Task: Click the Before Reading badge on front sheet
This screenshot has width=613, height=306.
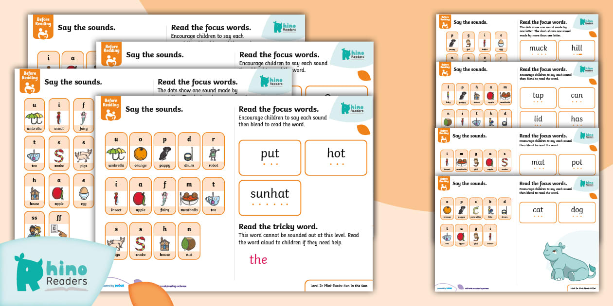Action: coord(110,108)
